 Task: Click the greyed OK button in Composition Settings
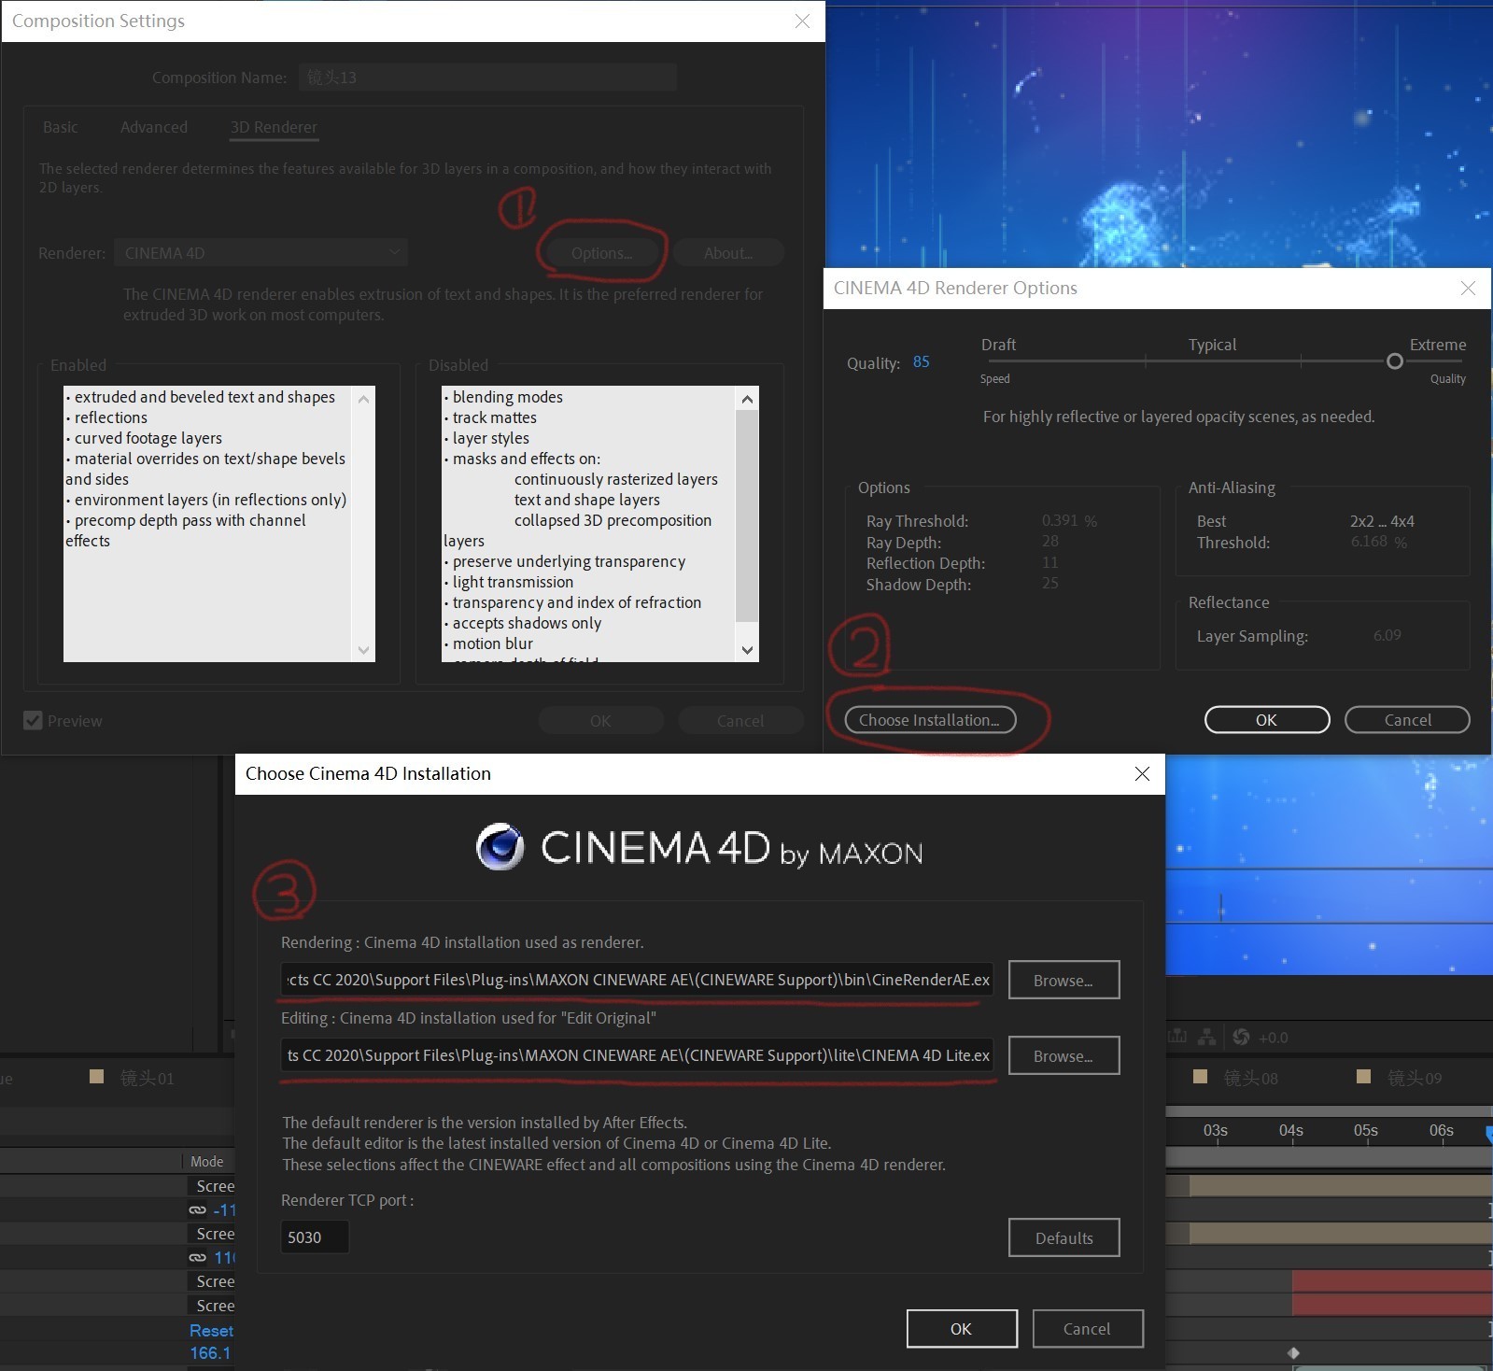tap(600, 720)
